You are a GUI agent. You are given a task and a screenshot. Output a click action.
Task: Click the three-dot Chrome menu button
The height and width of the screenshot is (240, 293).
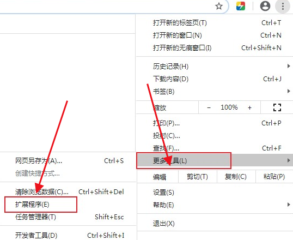click(283, 6)
